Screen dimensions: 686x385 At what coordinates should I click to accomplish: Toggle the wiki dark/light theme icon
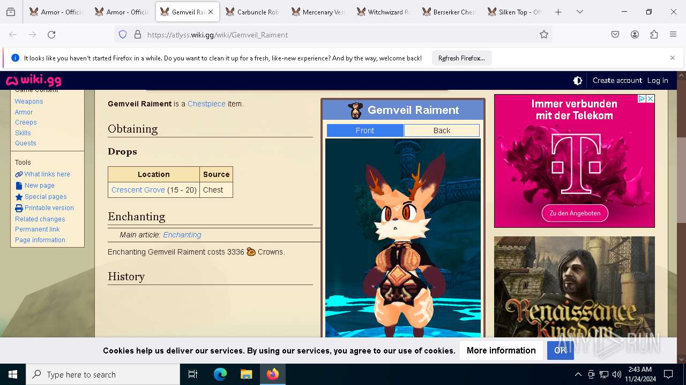tap(578, 81)
